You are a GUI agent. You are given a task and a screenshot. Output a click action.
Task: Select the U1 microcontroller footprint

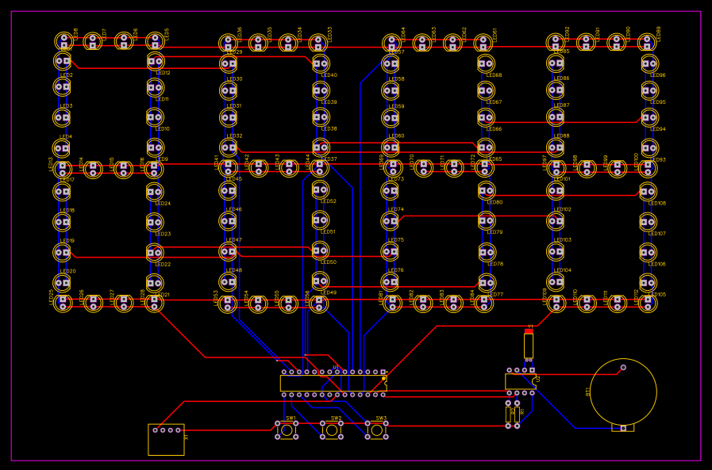point(333,383)
